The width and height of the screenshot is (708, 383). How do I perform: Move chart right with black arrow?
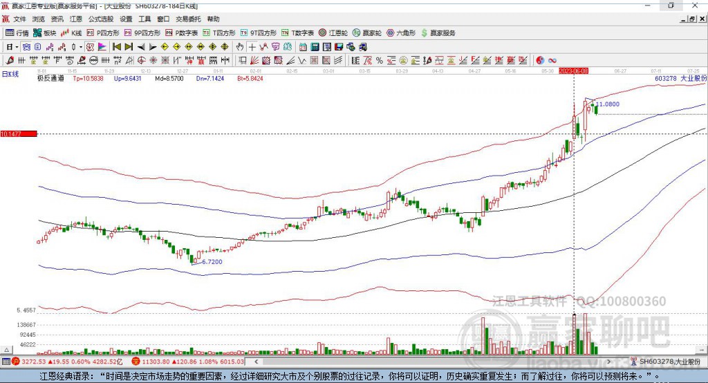pyautogui.click(x=153, y=47)
